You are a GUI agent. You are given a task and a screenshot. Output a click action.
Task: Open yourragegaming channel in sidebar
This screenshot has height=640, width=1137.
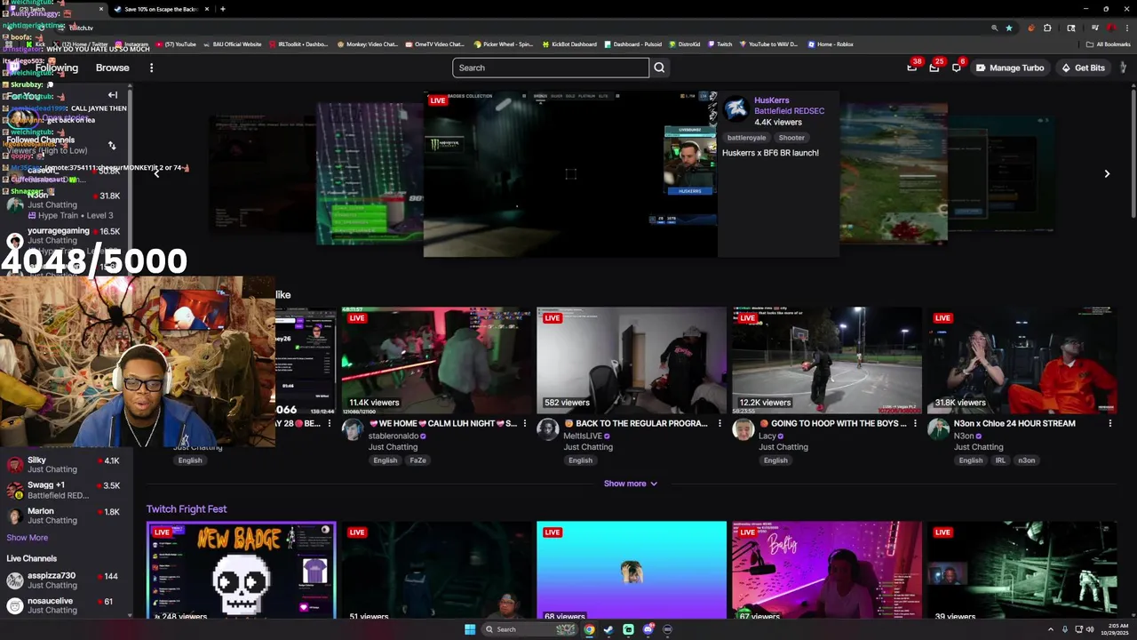coord(64,236)
